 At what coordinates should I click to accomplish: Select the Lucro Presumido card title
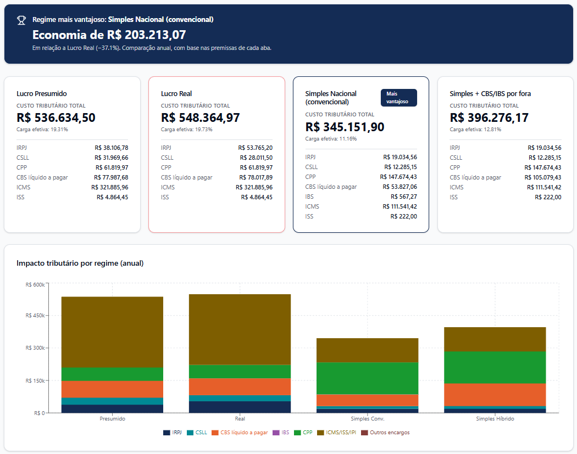(42, 94)
